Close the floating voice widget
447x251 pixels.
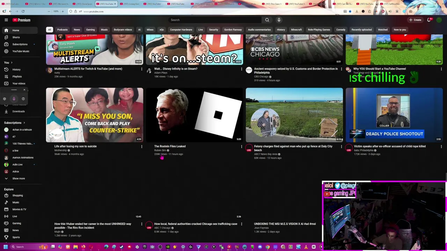(x=24, y=90)
